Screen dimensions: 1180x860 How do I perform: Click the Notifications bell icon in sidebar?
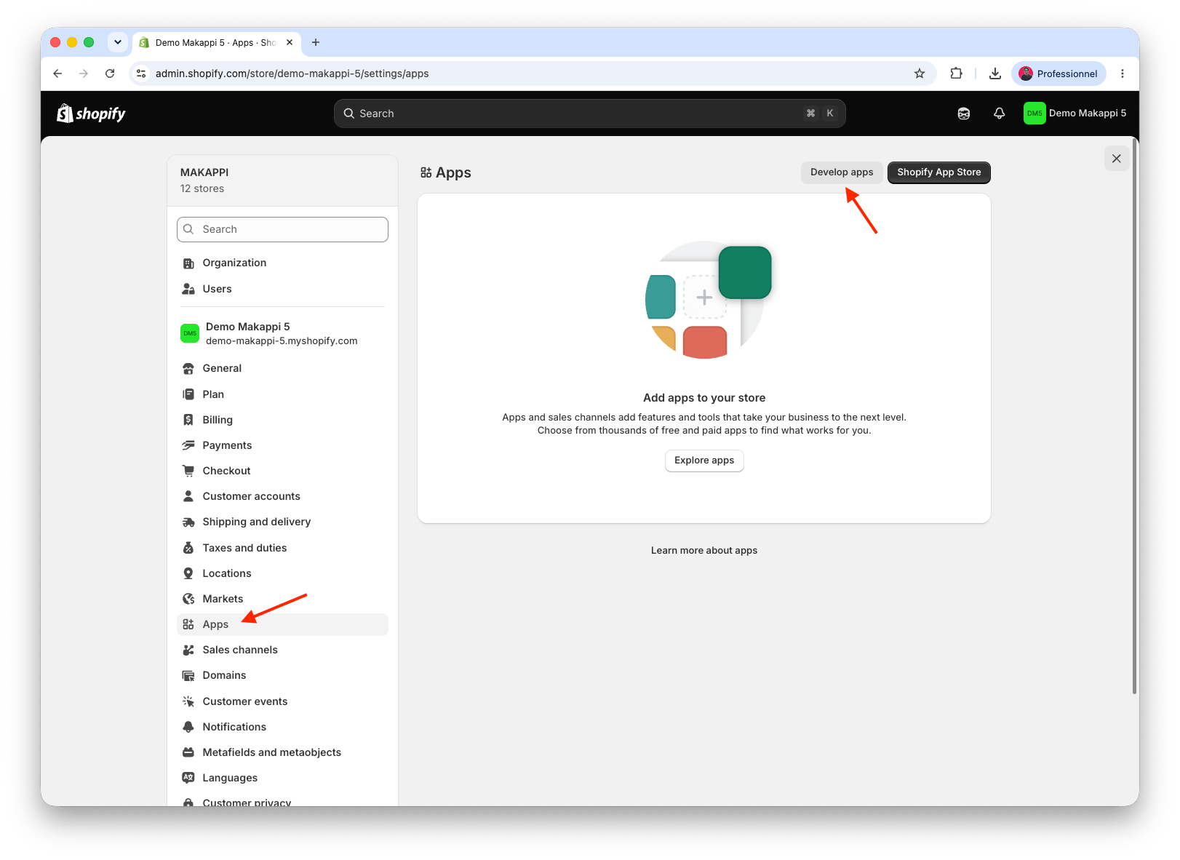188,727
